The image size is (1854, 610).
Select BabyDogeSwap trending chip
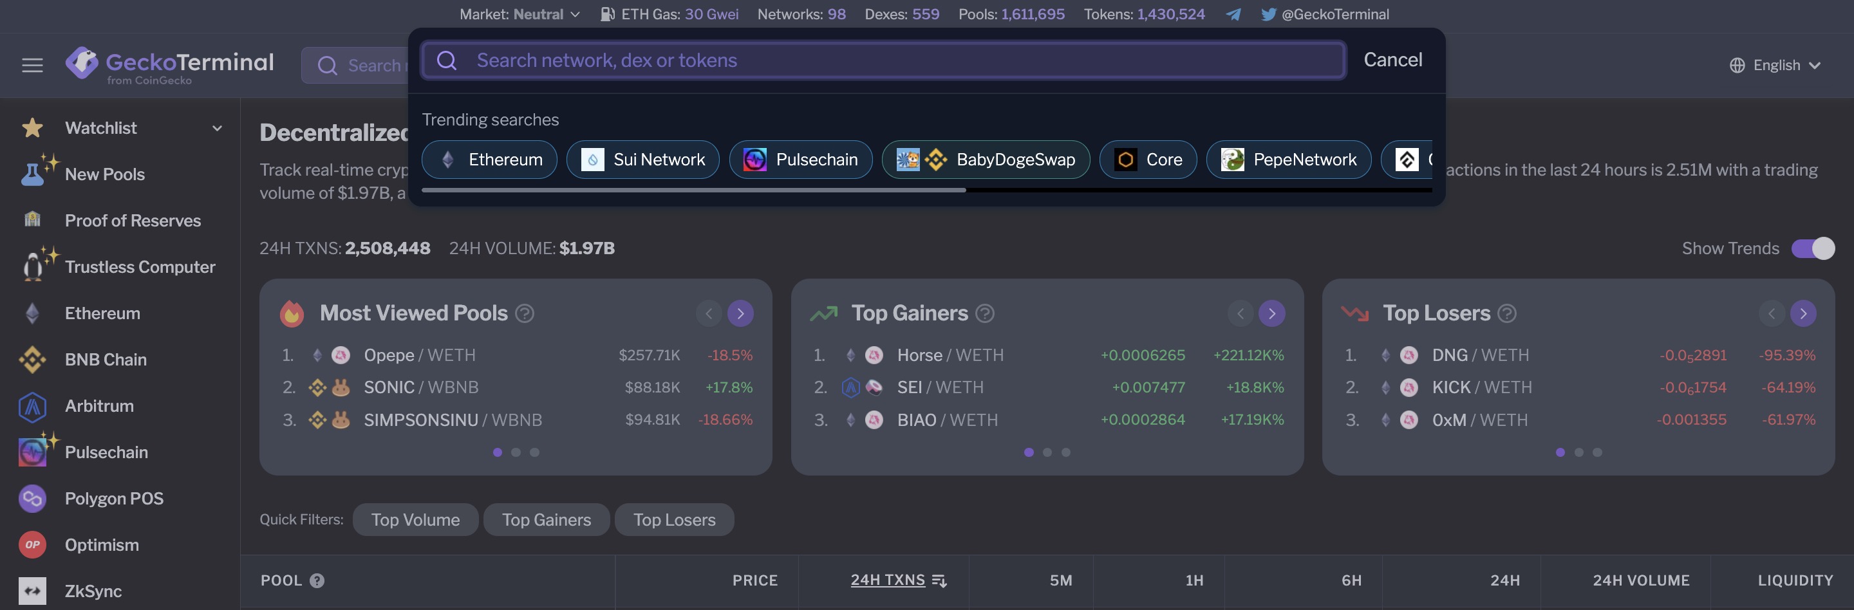[x=986, y=160]
